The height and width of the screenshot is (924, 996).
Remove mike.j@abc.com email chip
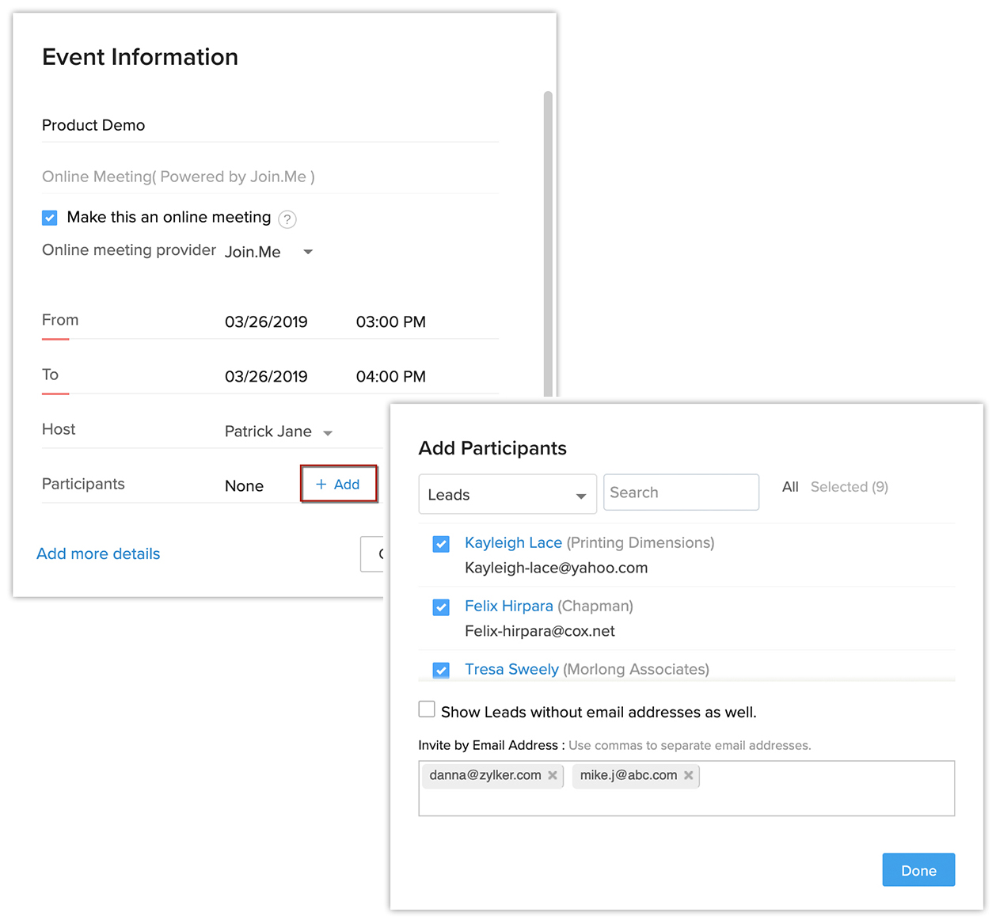689,775
